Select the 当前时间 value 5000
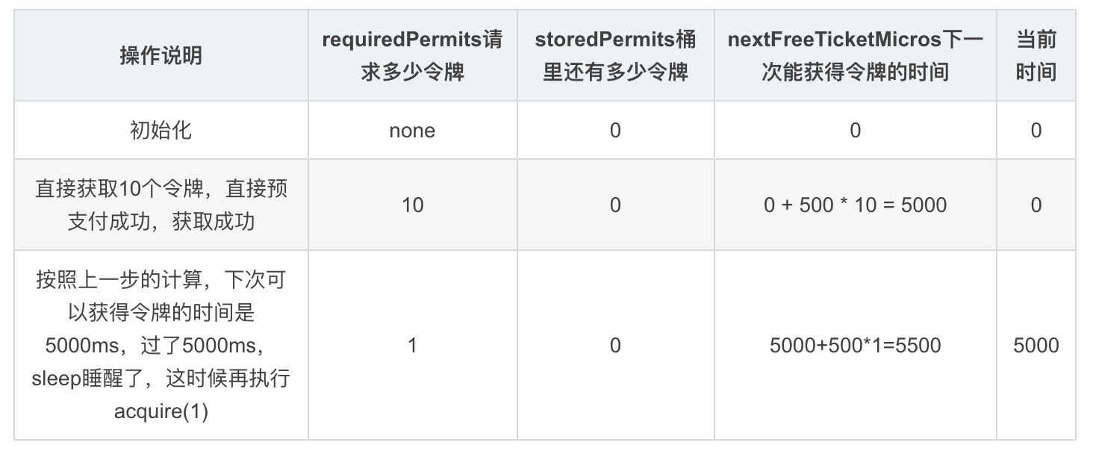The width and height of the screenshot is (1093, 451). (1036, 345)
